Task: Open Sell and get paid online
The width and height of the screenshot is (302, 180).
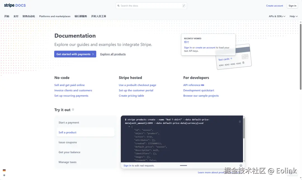Action: (x=69, y=85)
